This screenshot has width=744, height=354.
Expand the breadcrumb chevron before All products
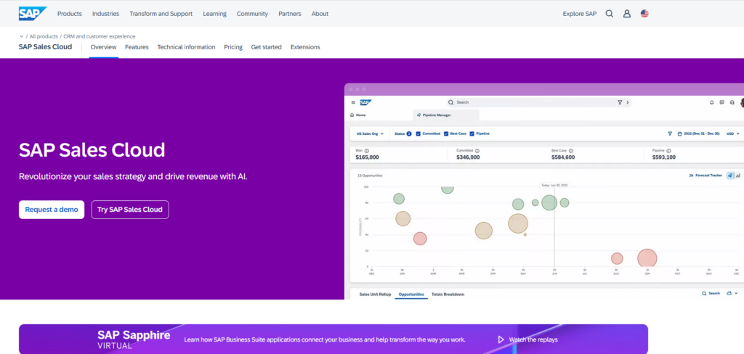tap(21, 36)
